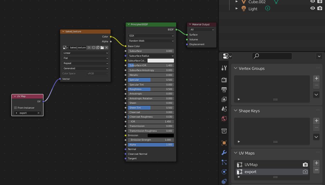Click the new image copy icon
The height and width of the screenshot is (185, 325).
pos(98,47)
